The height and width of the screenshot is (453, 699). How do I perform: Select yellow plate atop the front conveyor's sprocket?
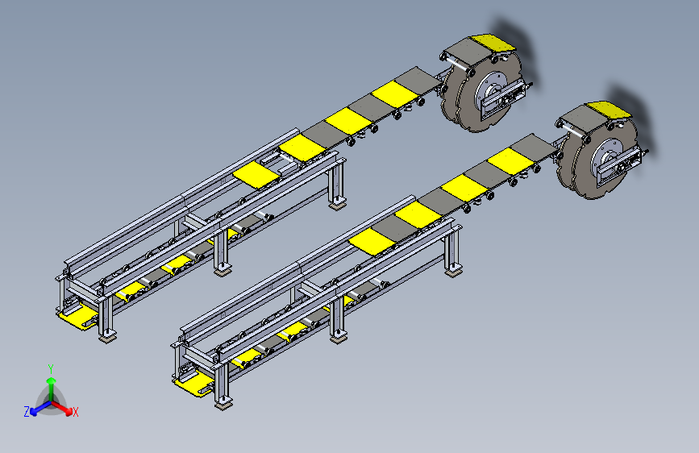coord(609,110)
